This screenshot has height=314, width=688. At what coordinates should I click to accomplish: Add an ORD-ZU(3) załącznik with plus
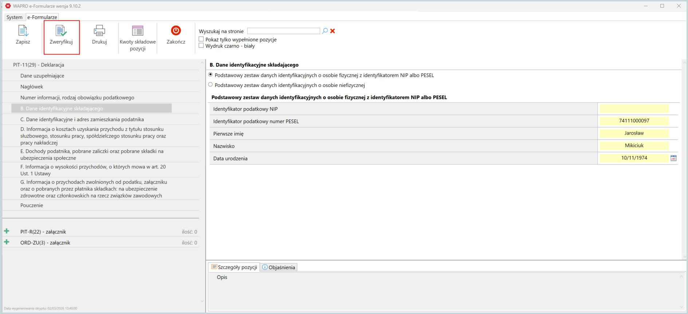[x=7, y=242]
